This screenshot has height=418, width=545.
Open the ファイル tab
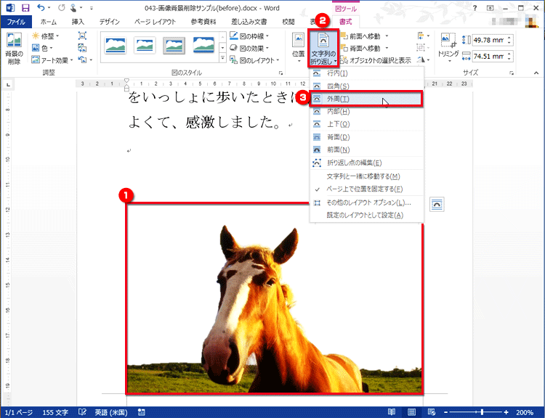pos(16,22)
